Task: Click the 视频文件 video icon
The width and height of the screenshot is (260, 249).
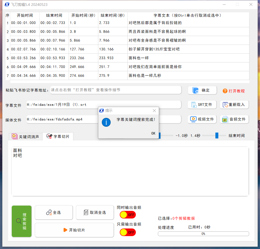Action: pyautogui.click(x=193, y=119)
